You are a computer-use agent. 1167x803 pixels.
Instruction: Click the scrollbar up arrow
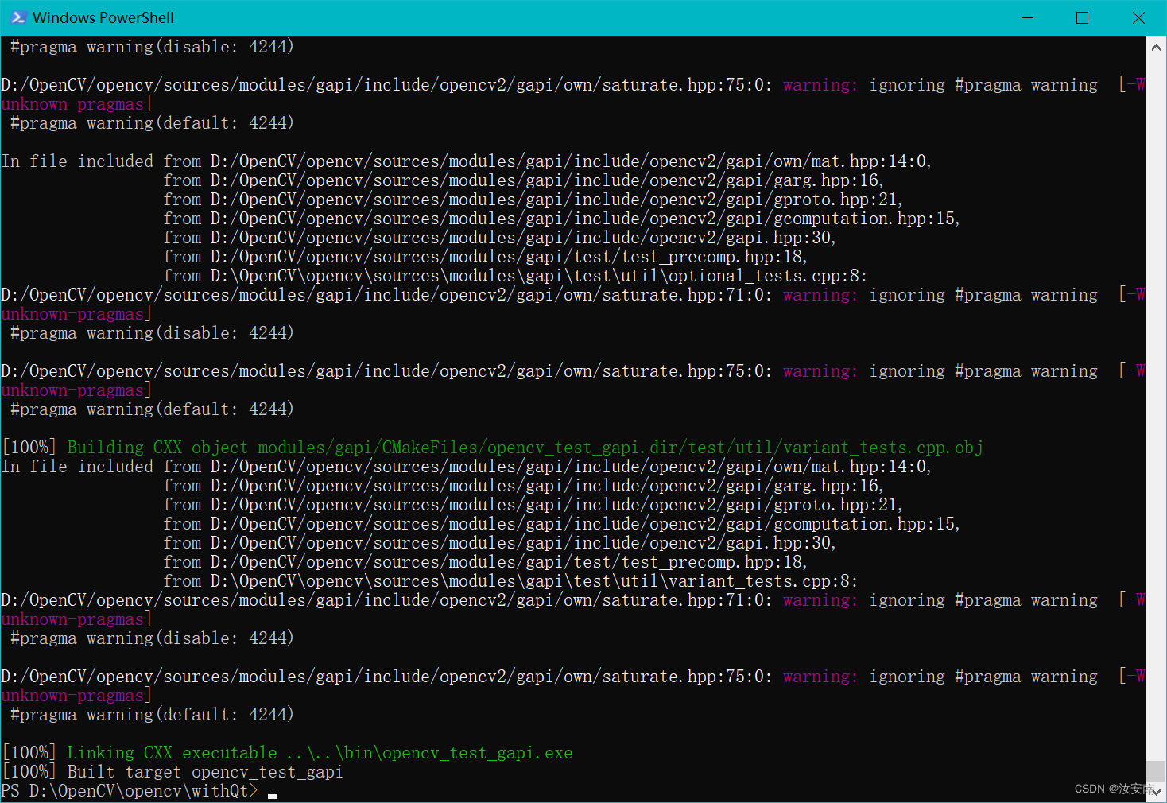click(x=1157, y=46)
